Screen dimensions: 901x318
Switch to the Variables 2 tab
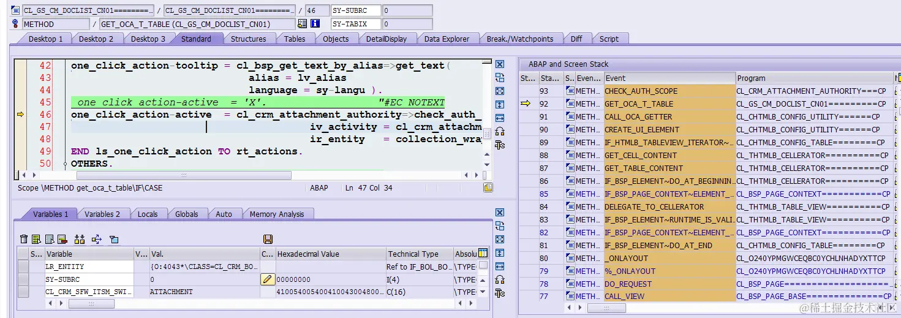click(102, 214)
